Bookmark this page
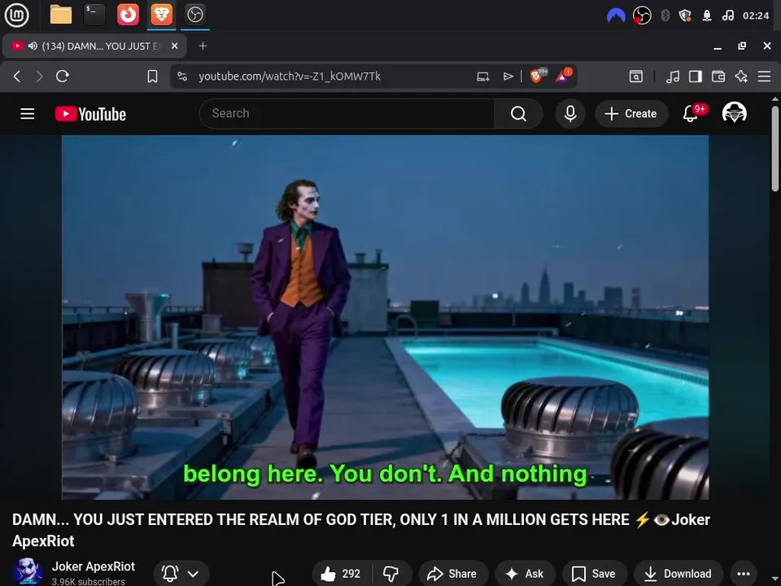781x586 pixels. 152,77
